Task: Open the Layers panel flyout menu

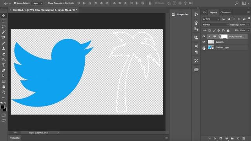Action: tap(248, 13)
